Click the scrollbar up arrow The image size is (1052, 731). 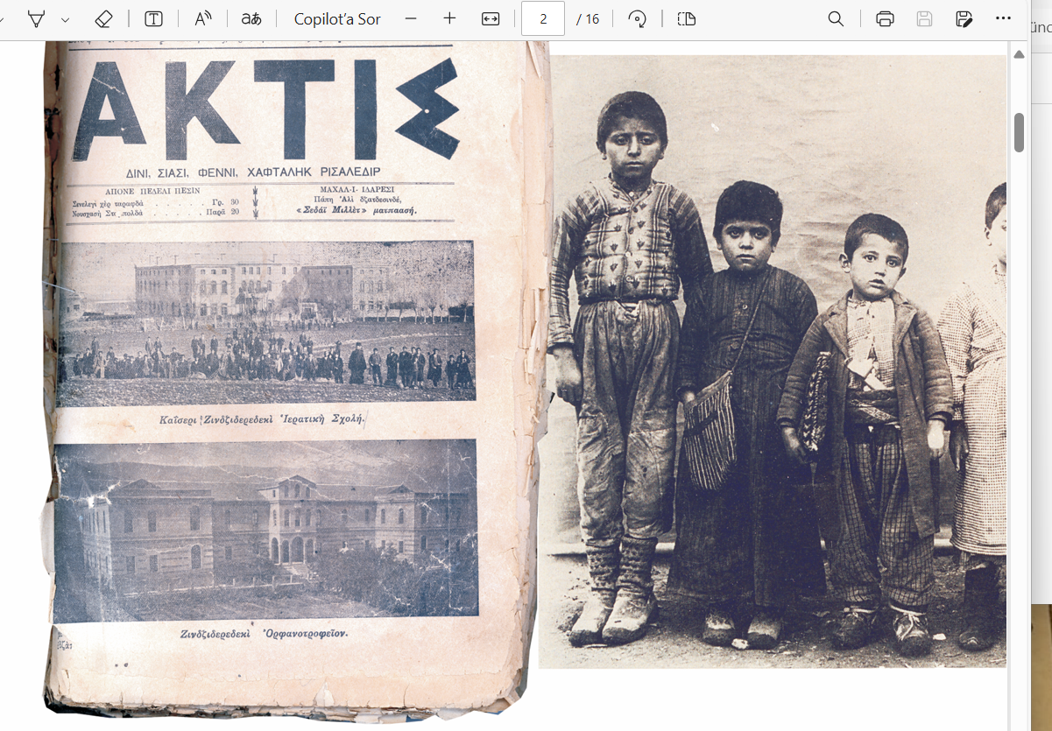point(1019,54)
